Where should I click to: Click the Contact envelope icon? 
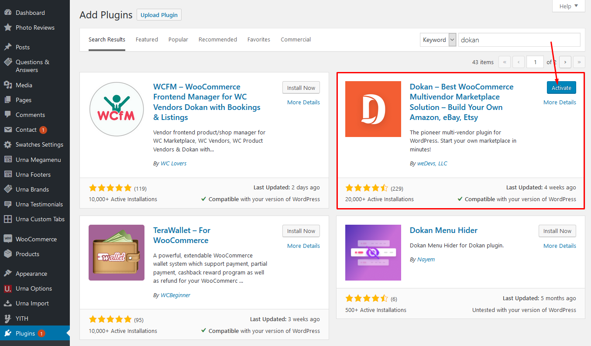(8, 130)
